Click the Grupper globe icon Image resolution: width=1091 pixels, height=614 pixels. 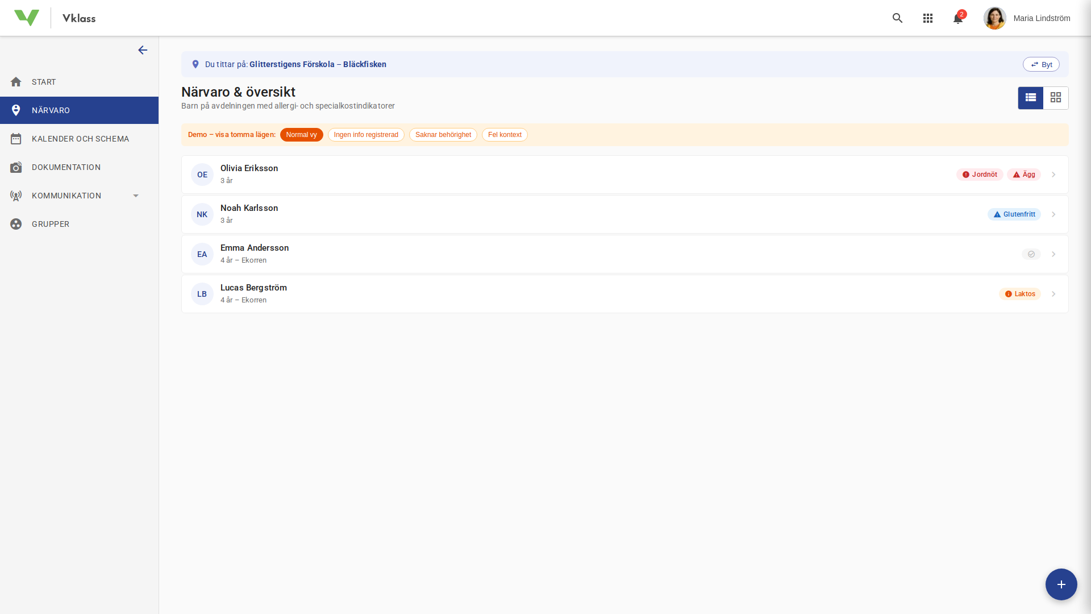pyautogui.click(x=16, y=224)
